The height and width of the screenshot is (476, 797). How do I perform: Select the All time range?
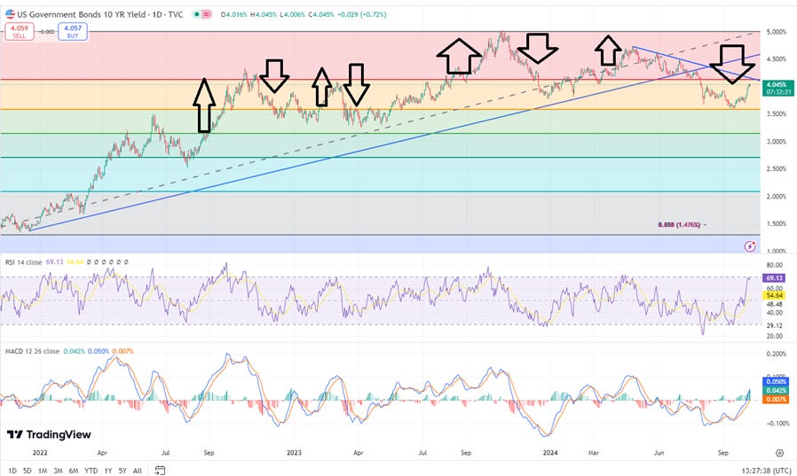tap(138, 471)
